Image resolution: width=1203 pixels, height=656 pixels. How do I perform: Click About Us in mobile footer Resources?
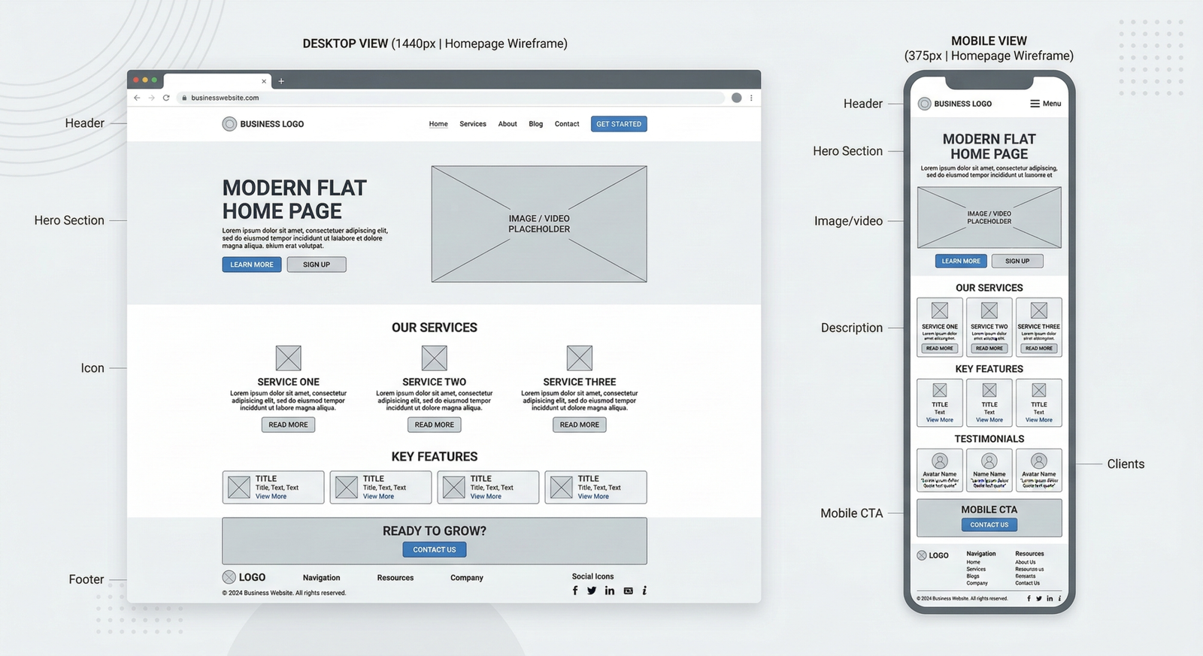pos(1026,562)
